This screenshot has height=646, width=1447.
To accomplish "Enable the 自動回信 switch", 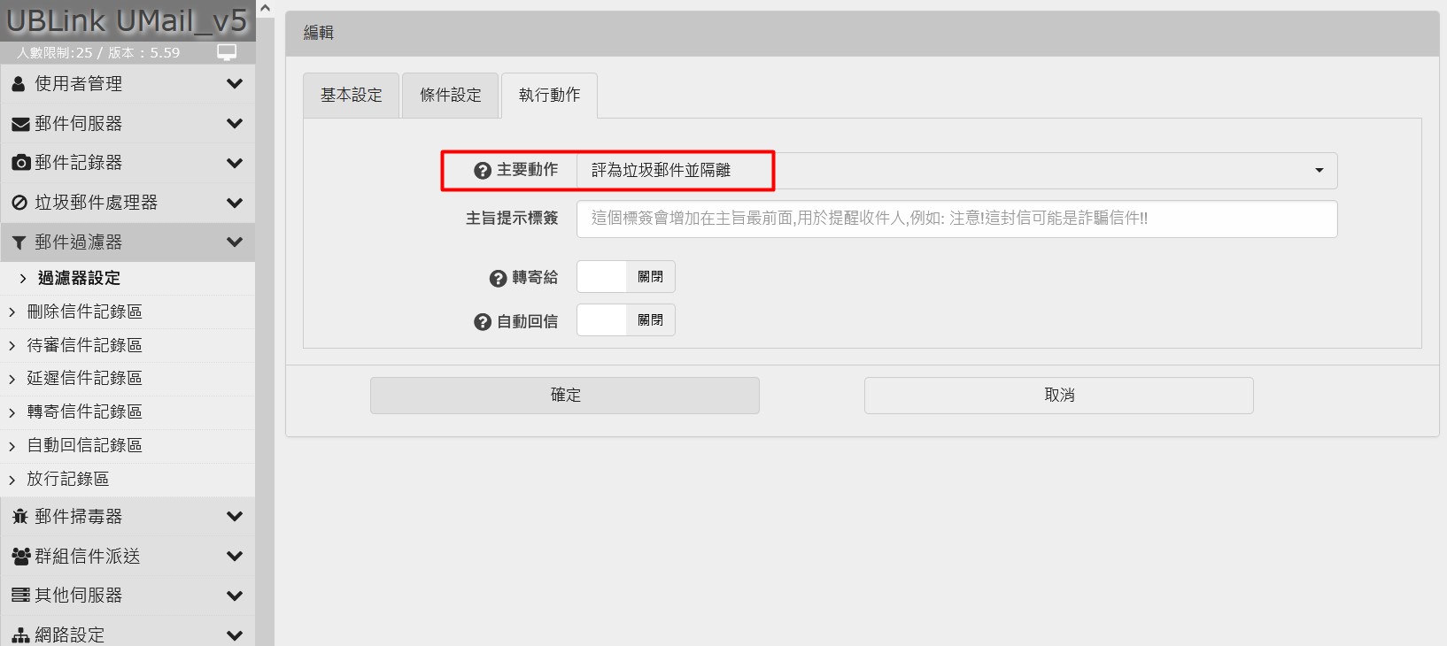I will pyautogui.click(x=625, y=320).
